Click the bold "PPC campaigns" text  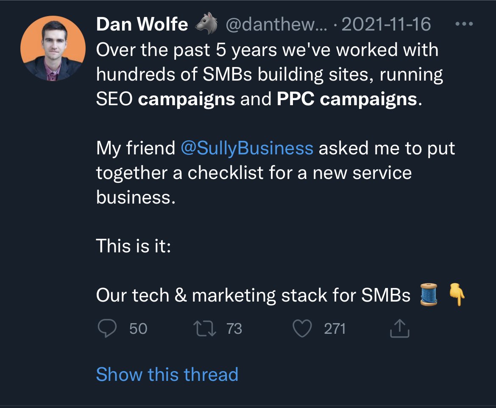pos(346,99)
